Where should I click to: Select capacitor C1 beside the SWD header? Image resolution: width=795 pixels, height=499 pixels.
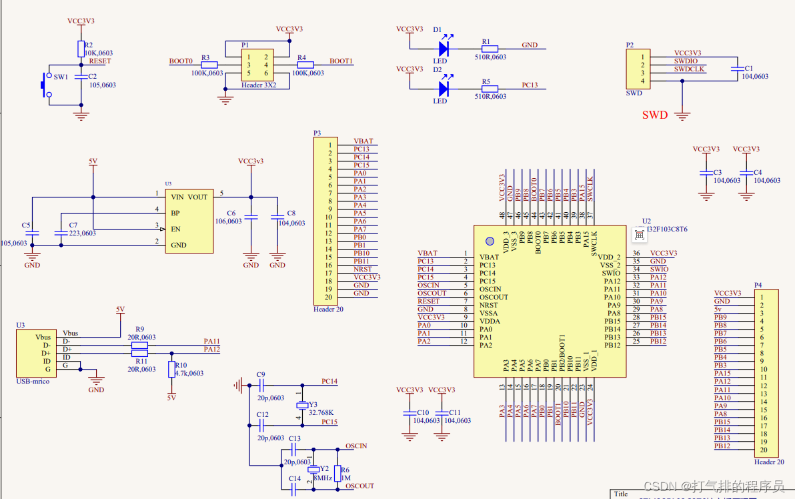point(738,69)
